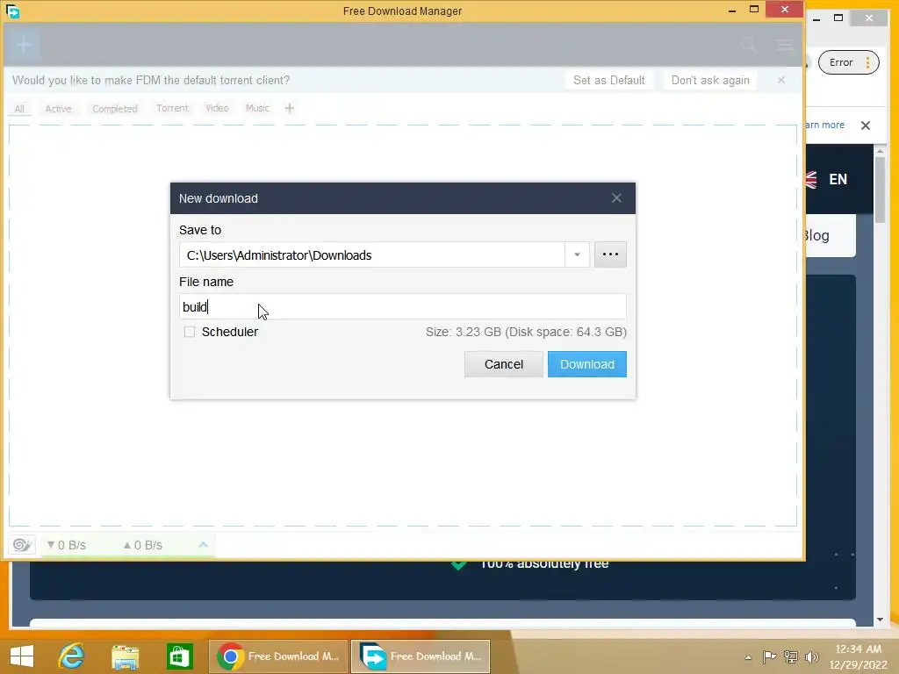
Task: Click the download speed indicator
Action: (x=67, y=545)
